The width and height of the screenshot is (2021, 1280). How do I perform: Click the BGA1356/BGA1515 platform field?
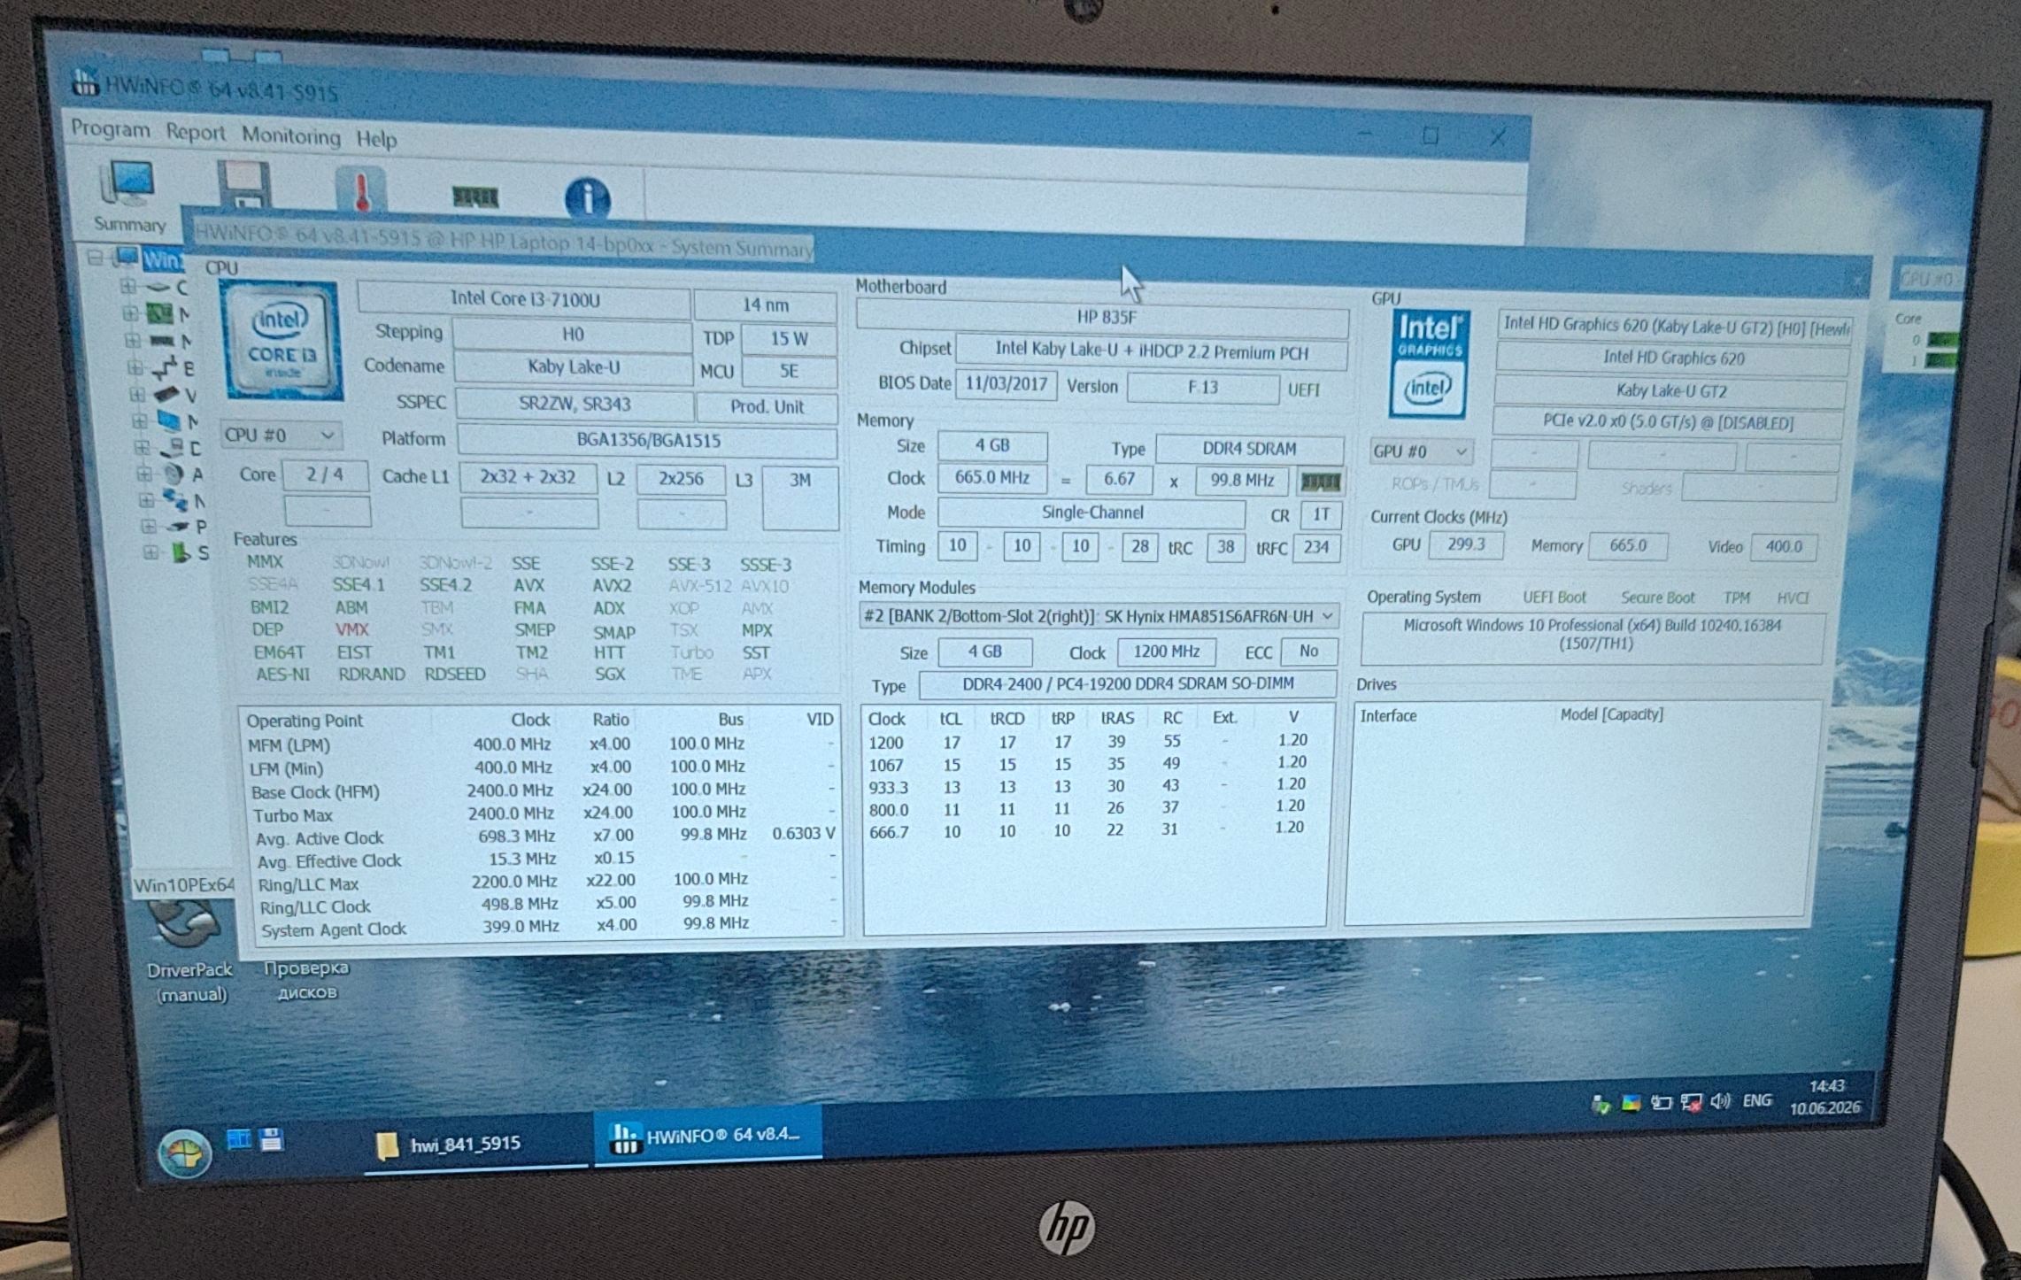pyautogui.click(x=647, y=441)
